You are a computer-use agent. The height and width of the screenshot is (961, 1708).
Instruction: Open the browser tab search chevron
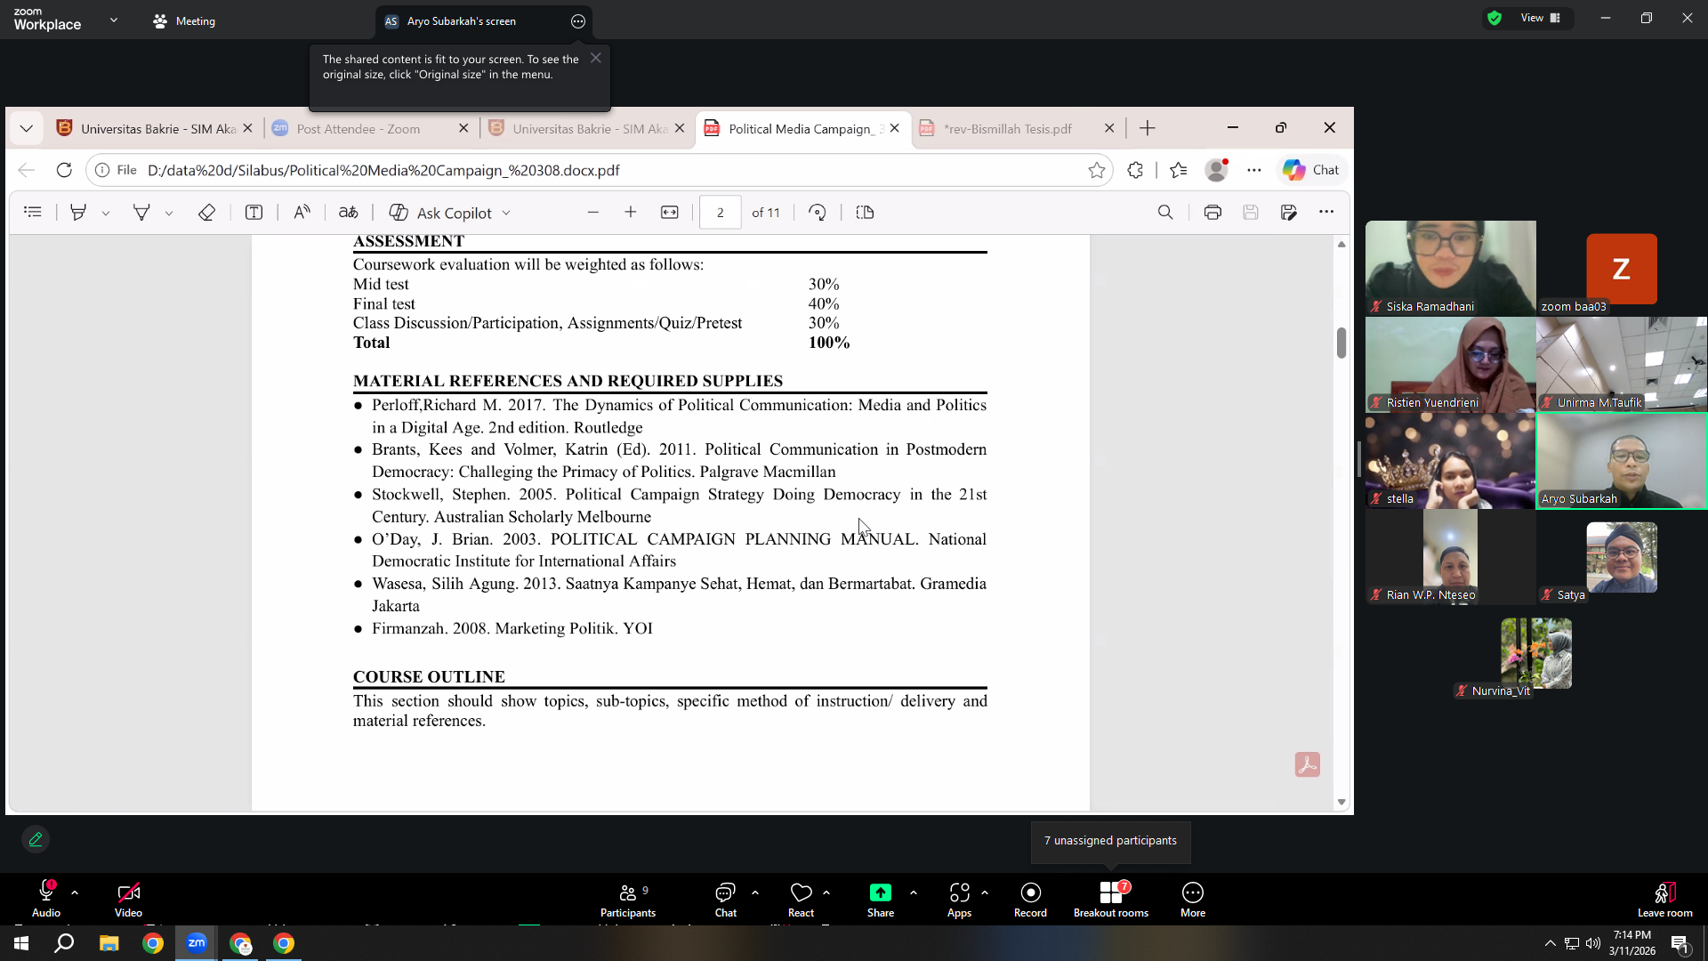pos(26,129)
